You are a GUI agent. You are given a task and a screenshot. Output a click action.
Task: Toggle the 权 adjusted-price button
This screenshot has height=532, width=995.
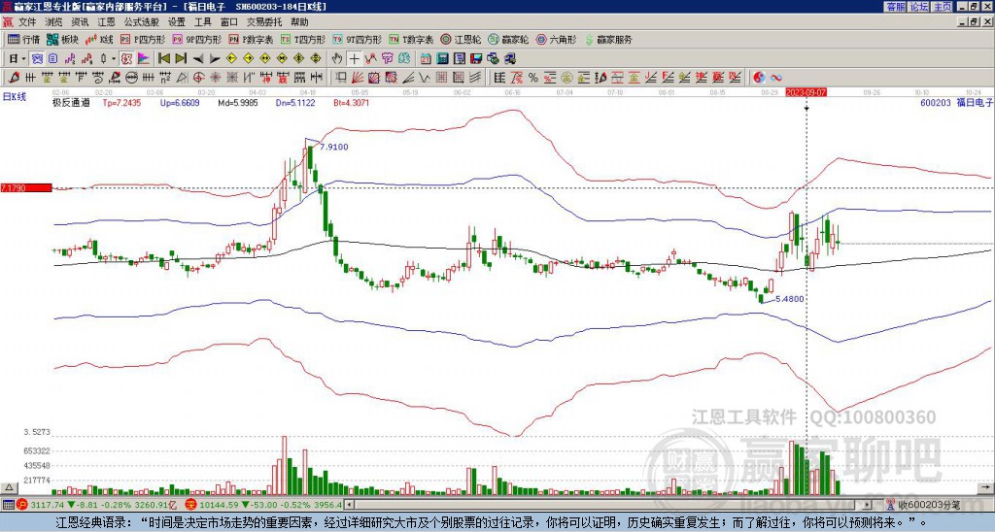[126, 59]
